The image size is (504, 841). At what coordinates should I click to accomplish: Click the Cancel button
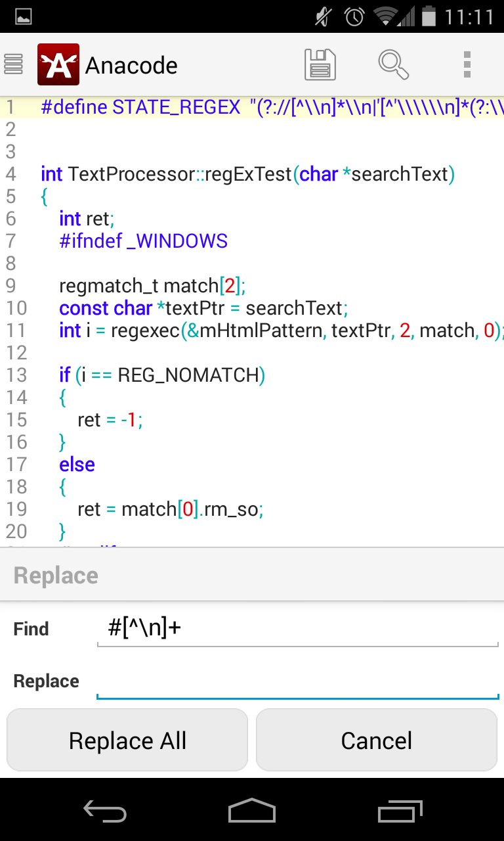[377, 740]
